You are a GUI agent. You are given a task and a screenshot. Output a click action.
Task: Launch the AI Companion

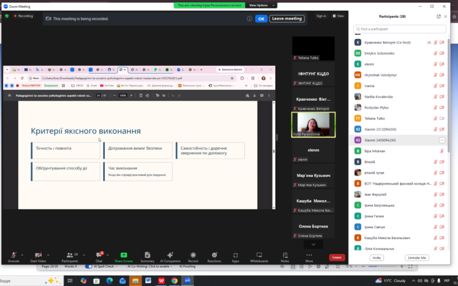tap(170, 257)
